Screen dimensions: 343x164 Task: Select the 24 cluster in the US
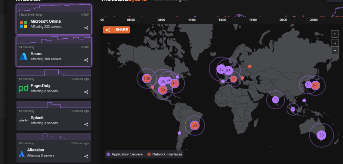tap(169, 80)
